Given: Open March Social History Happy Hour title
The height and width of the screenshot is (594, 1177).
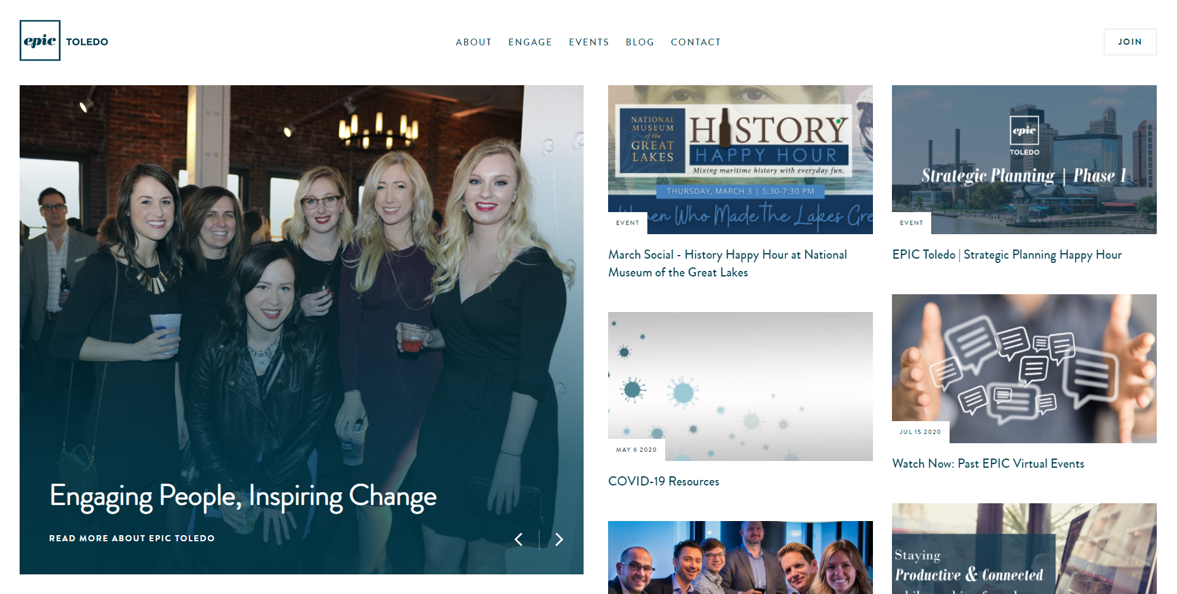Looking at the screenshot, I should [728, 264].
